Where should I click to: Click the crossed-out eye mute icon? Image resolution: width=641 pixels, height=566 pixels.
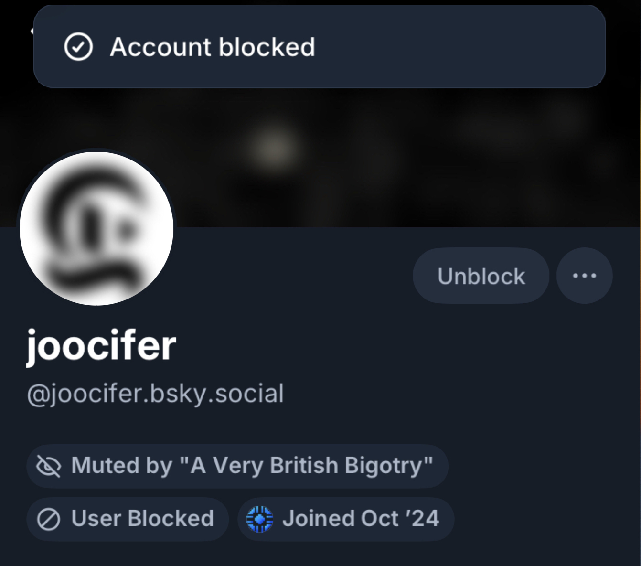click(x=49, y=466)
